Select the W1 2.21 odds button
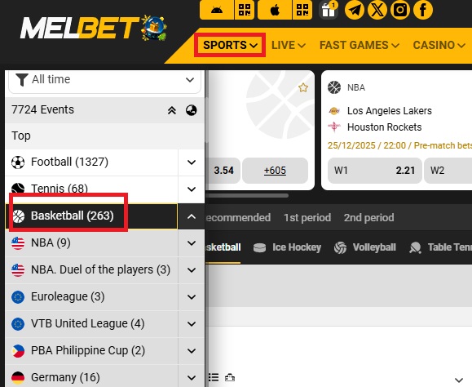Image resolution: width=472 pixels, height=387 pixels. [374, 171]
